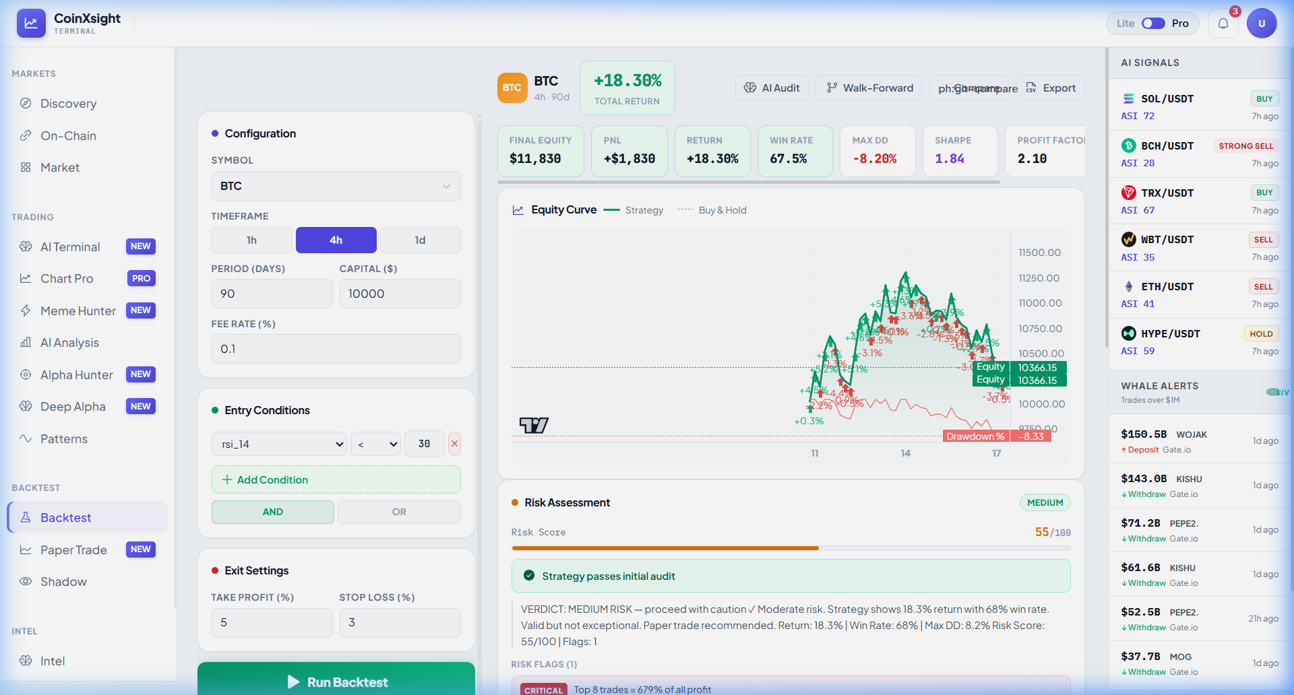Click the ETH/USDT coin icon
Image resolution: width=1294 pixels, height=695 pixels.
(1128, 286)
